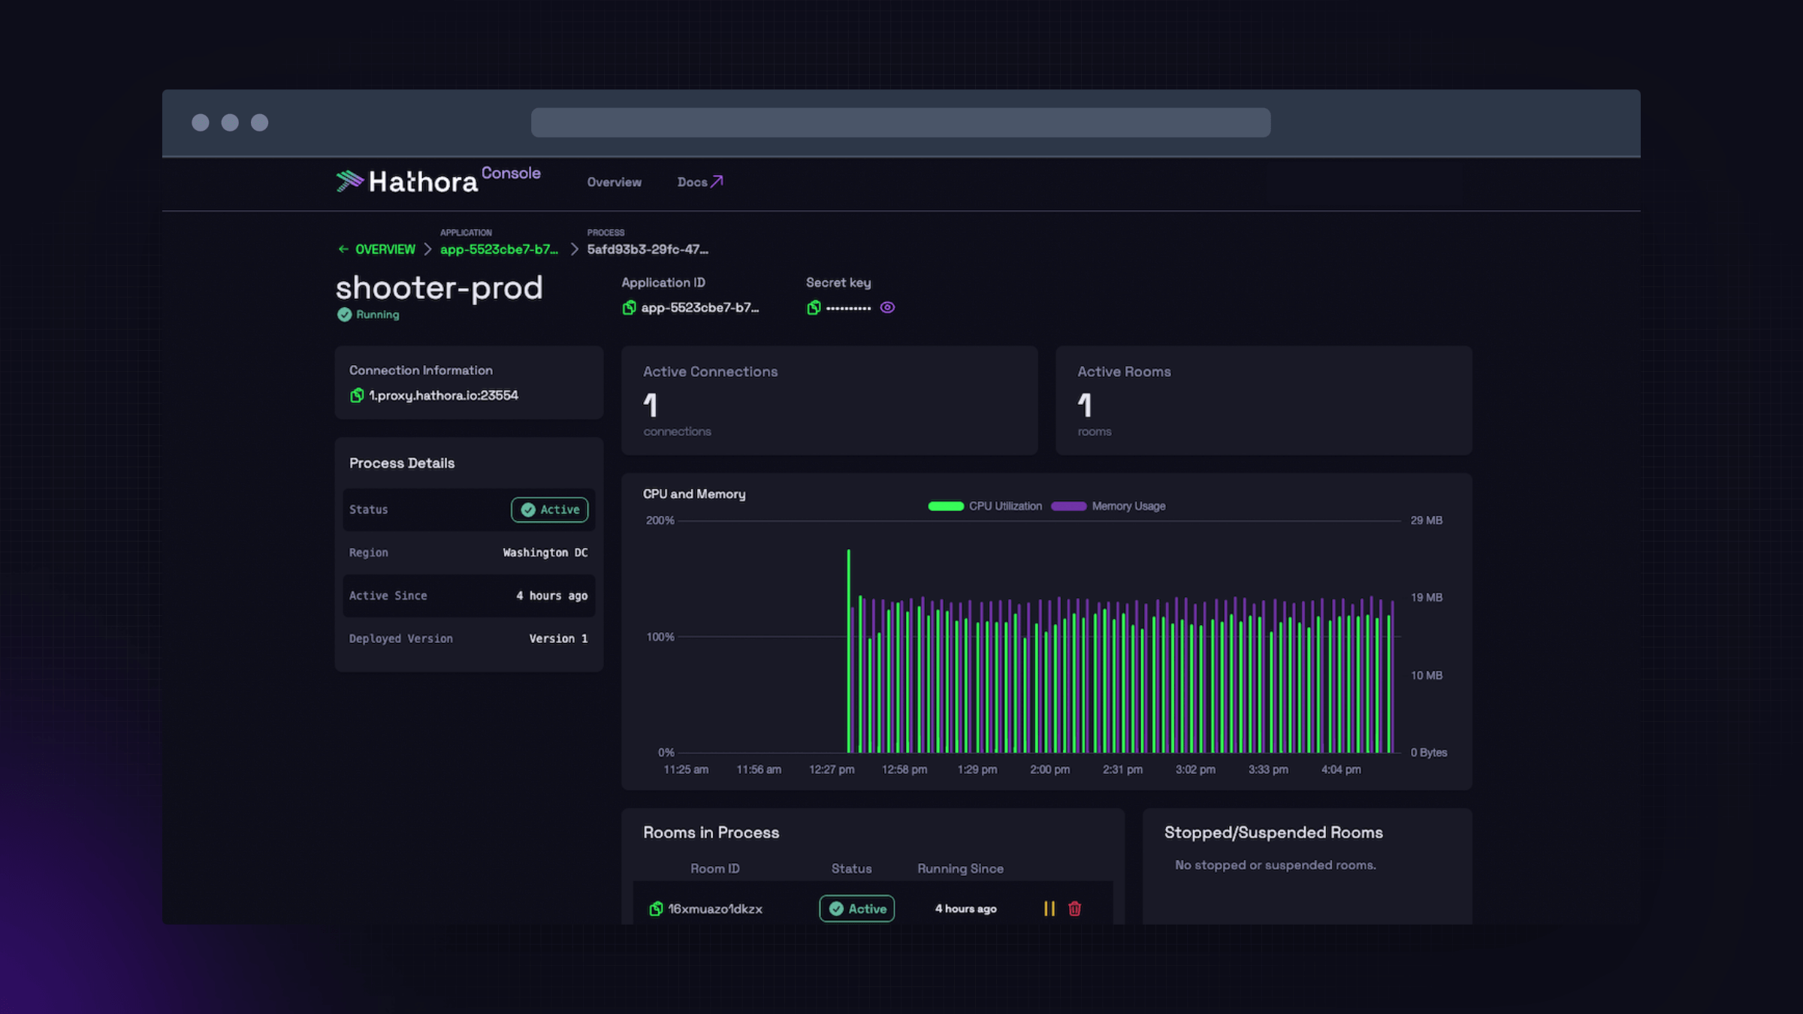Click the chevron after OVERVIEW breadcrumb

click(x=427, y=249)
